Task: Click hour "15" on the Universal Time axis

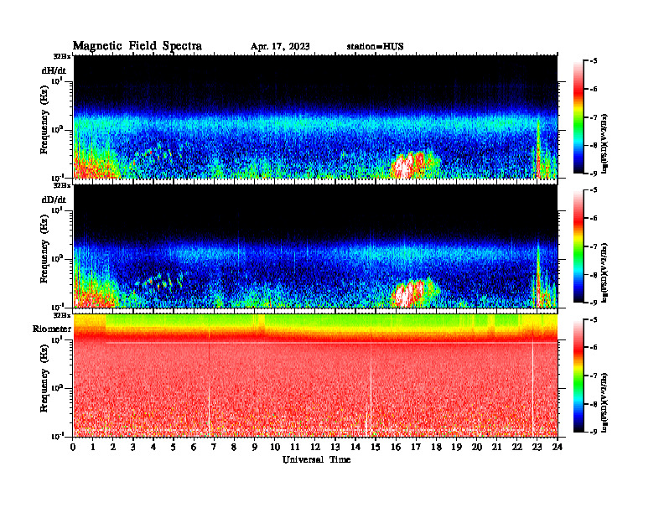Action: tap(376, 448)
